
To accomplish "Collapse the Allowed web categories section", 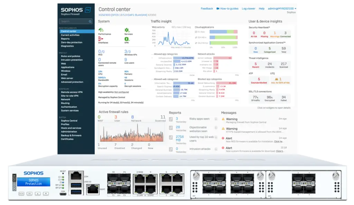I will [x=152, y=79].
